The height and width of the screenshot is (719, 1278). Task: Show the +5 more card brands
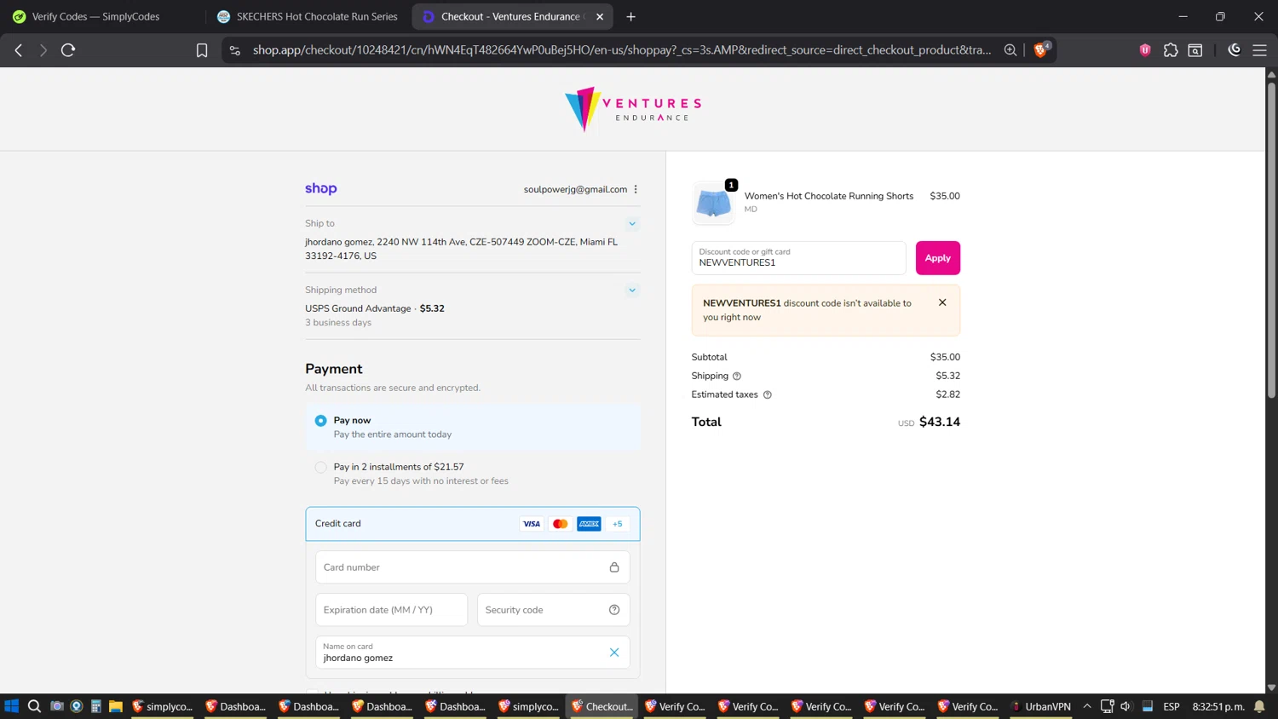tap(618, 524)
